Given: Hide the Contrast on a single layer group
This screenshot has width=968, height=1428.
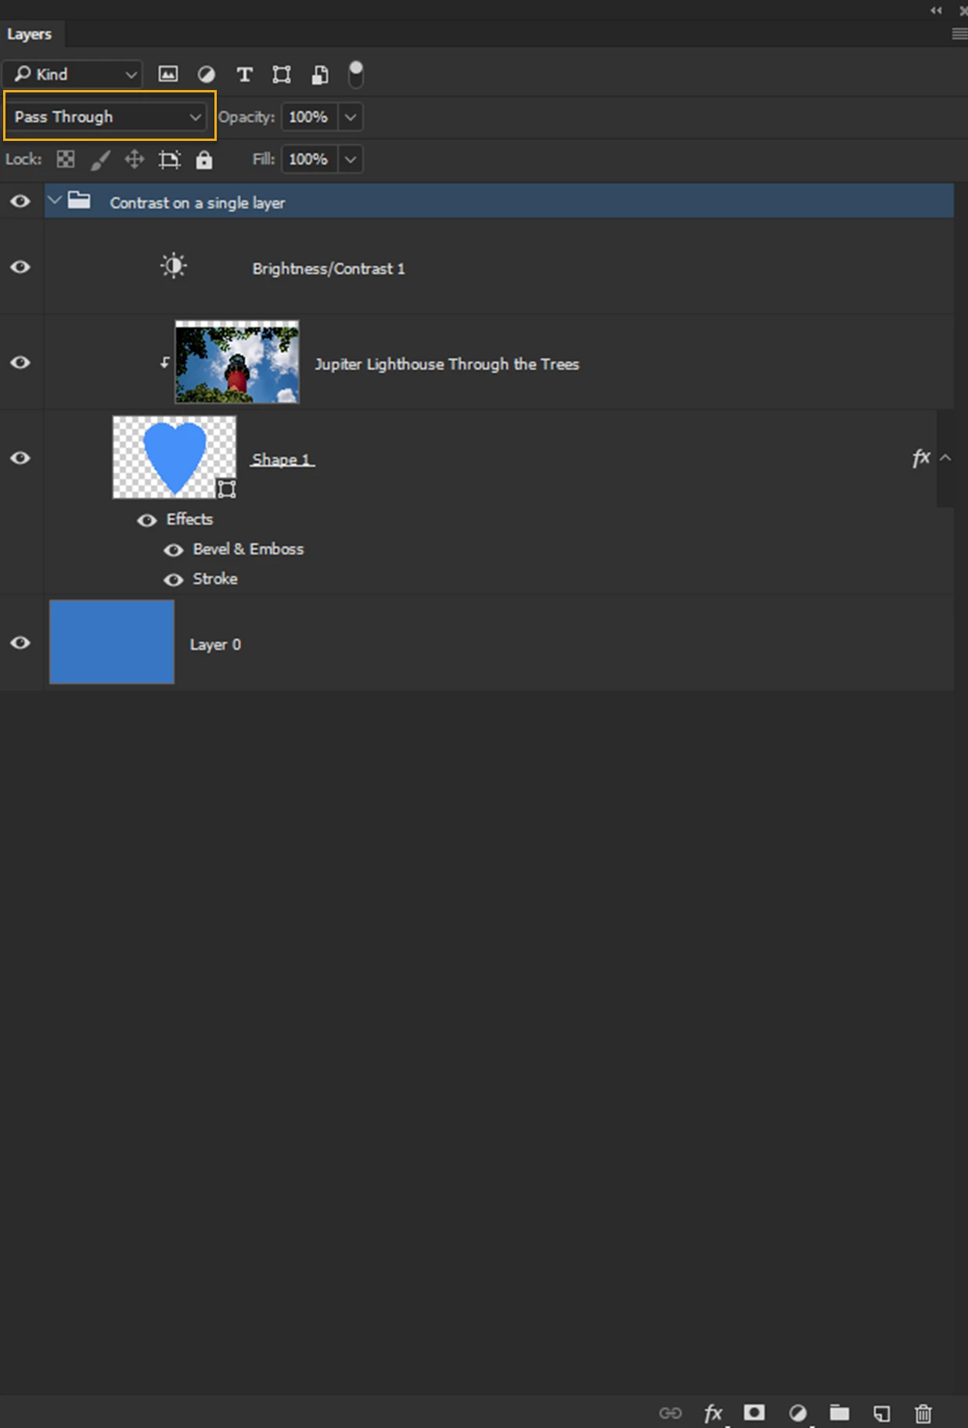Looking at the screenshot, I should [x=20, y=201].
